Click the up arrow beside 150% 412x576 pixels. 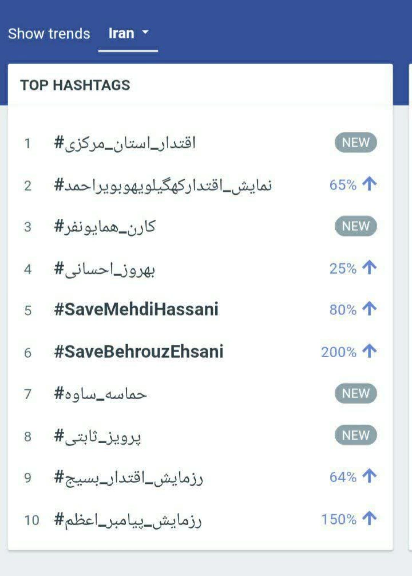[369, 518]
